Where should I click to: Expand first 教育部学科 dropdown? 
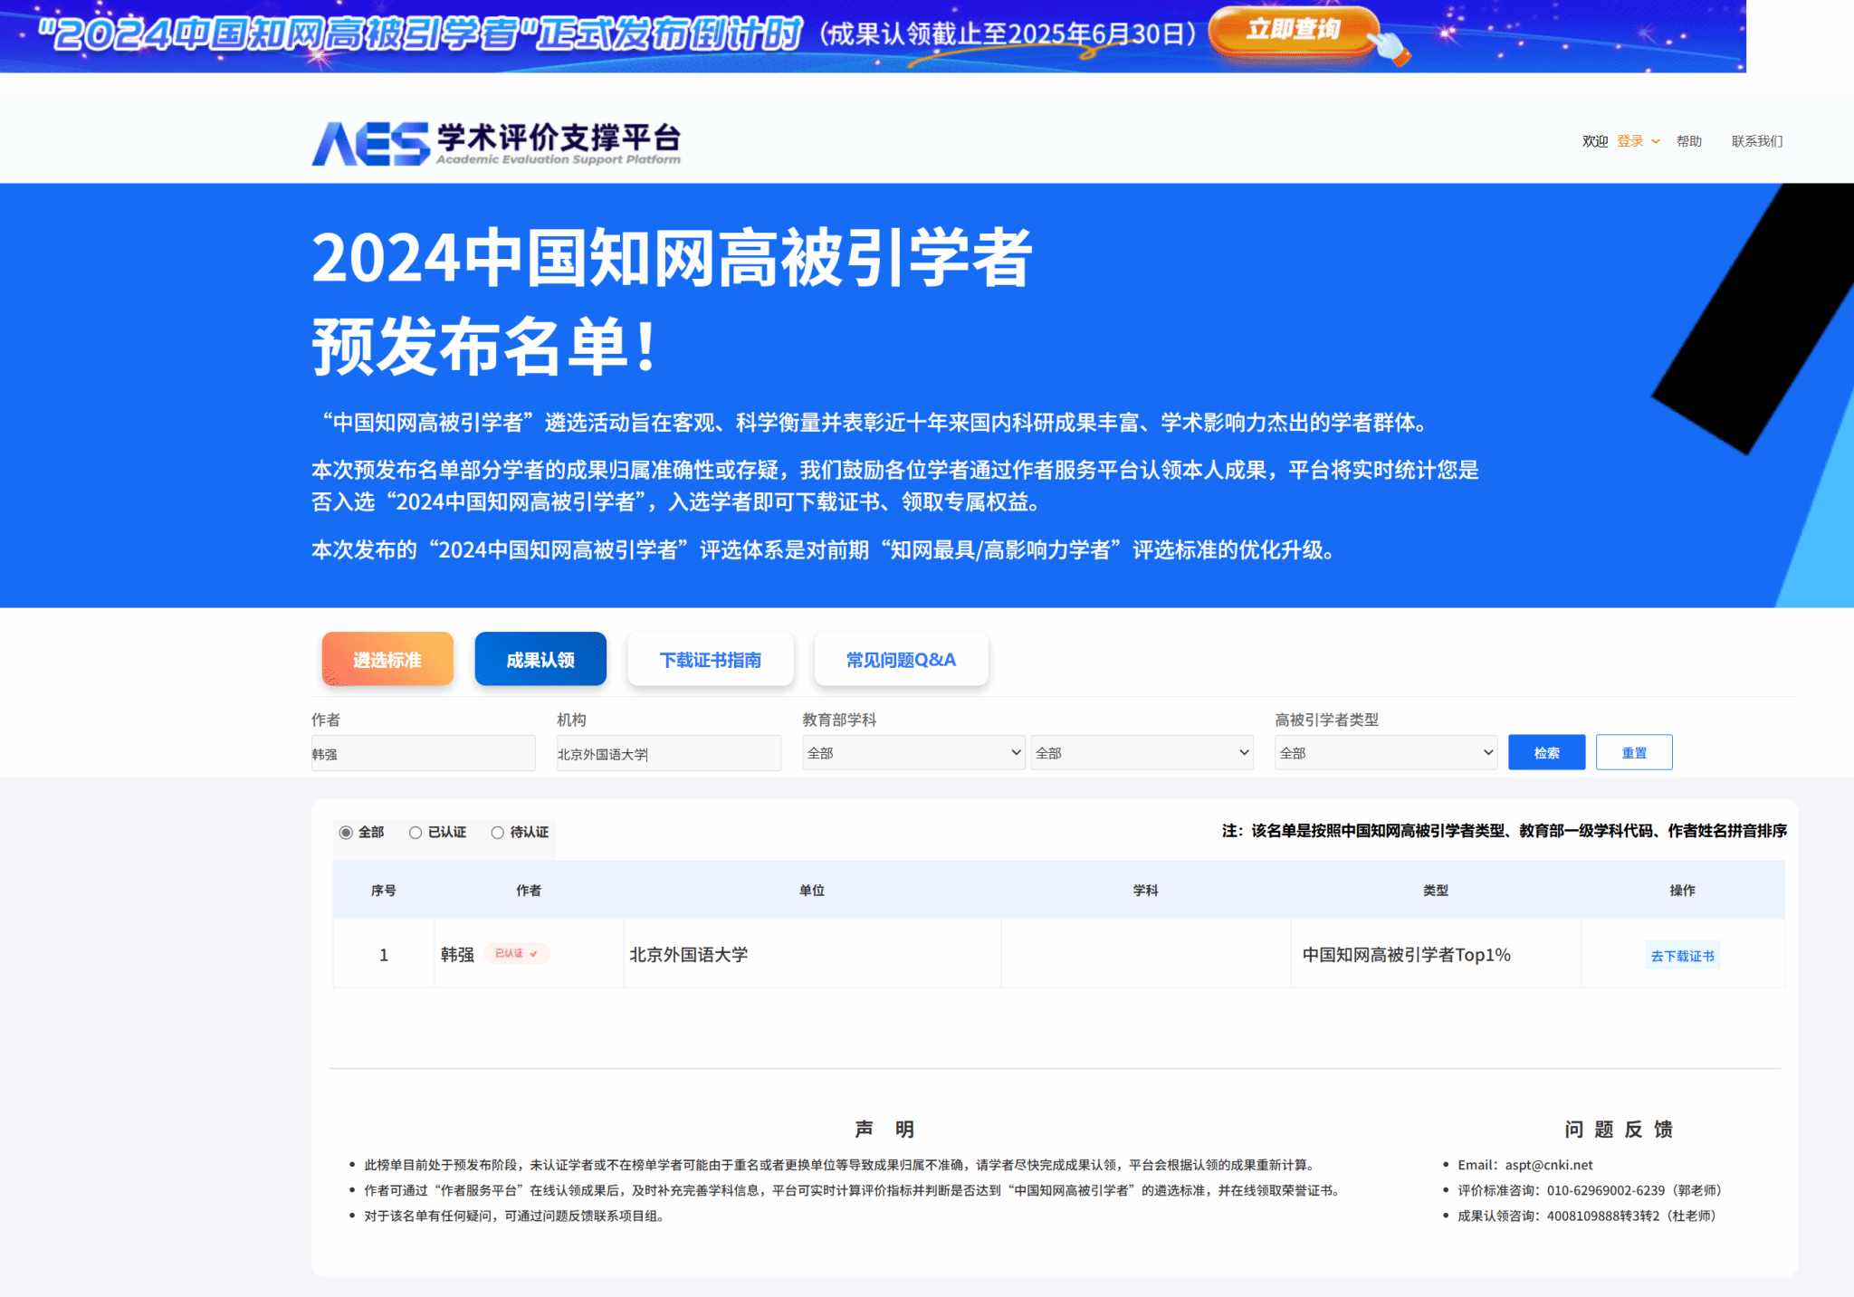pyautogui.click(x=913, y=753)
